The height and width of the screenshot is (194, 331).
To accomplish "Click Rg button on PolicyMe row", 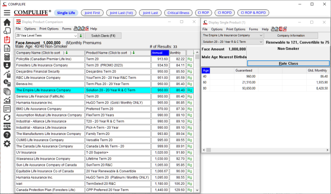I will [x=190, y=59].
